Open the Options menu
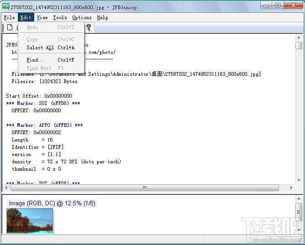 pyautogui.click(x=82, y=17)
